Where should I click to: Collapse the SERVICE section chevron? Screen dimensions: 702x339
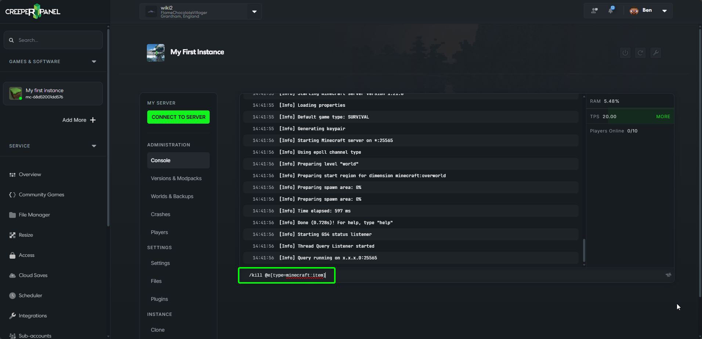click(94, 146)
